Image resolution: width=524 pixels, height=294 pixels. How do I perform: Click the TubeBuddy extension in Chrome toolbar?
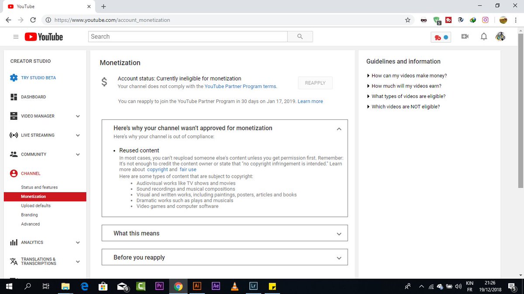coord(448,20)
